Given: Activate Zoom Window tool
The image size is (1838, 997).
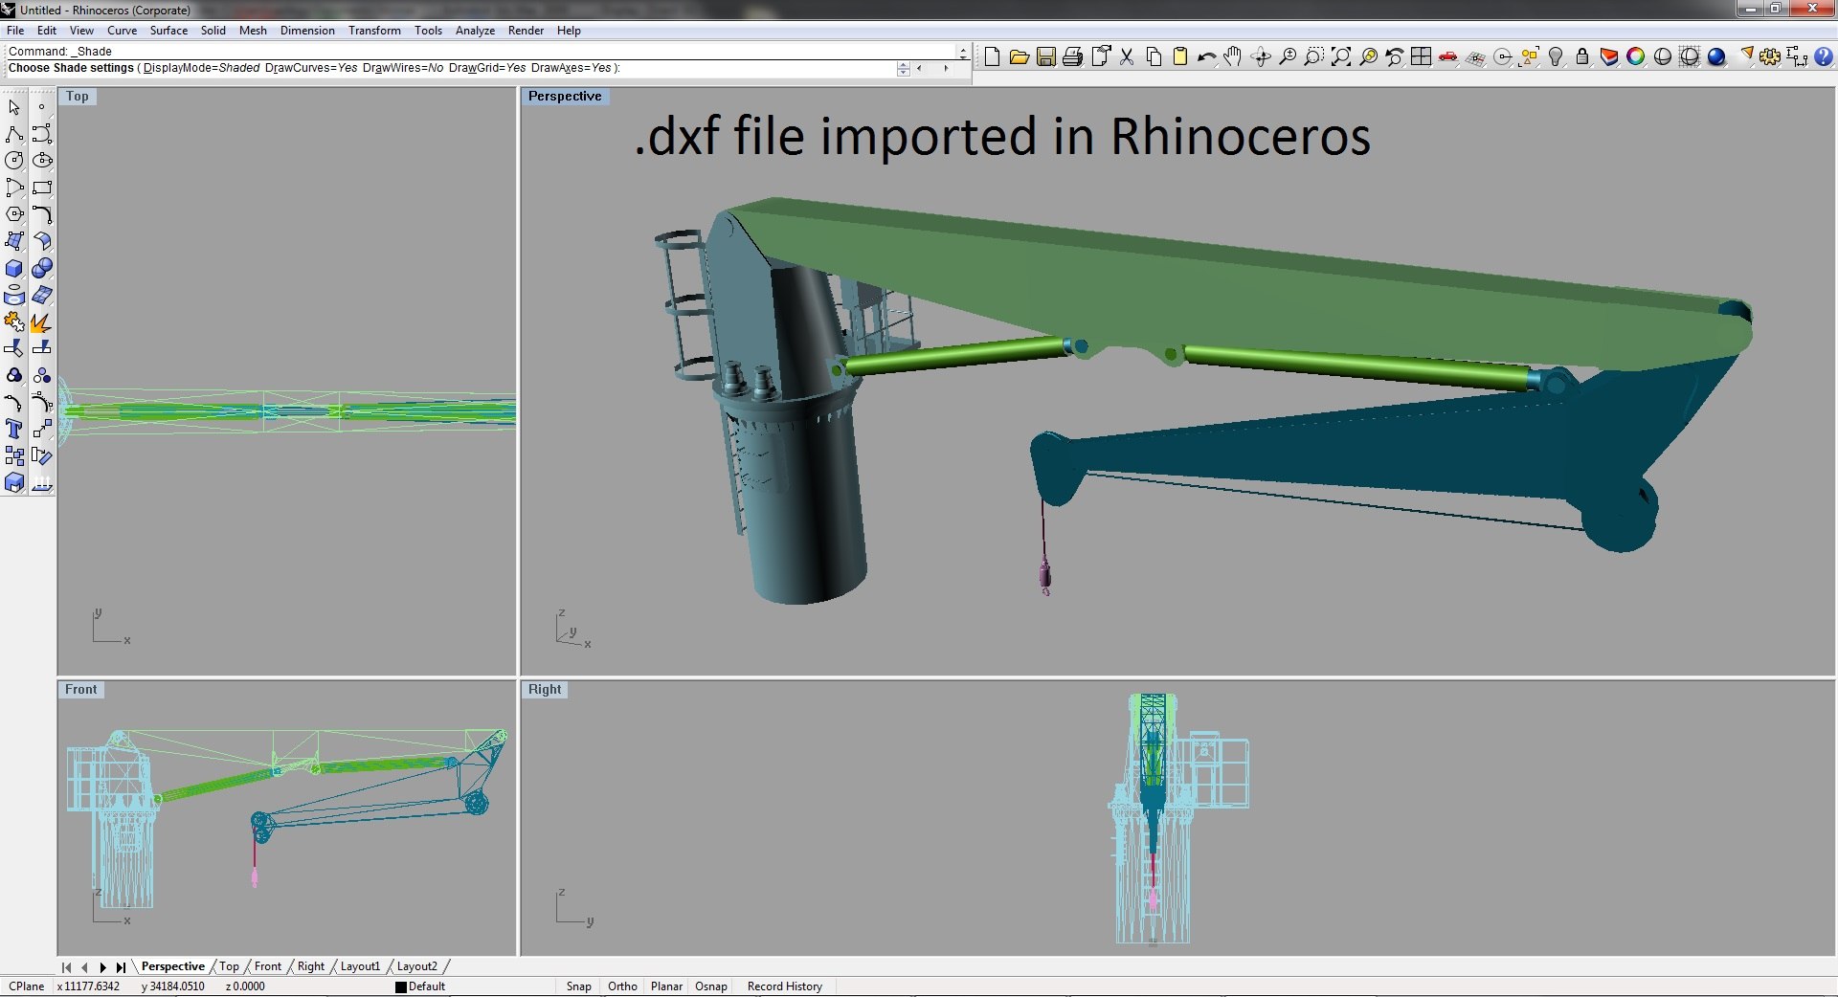Looking at the screenshot, I should (x=1314, y=57).
